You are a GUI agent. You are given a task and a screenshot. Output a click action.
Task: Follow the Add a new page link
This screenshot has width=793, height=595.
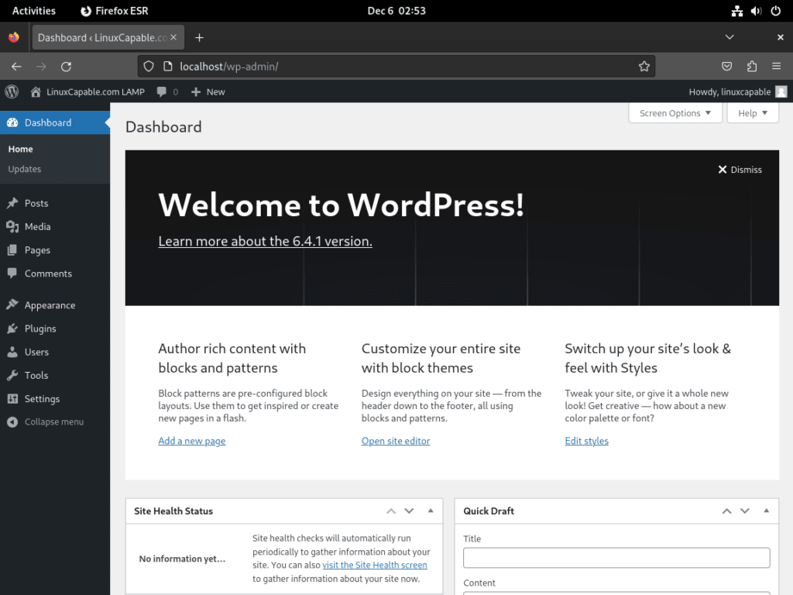pos(191,440)
